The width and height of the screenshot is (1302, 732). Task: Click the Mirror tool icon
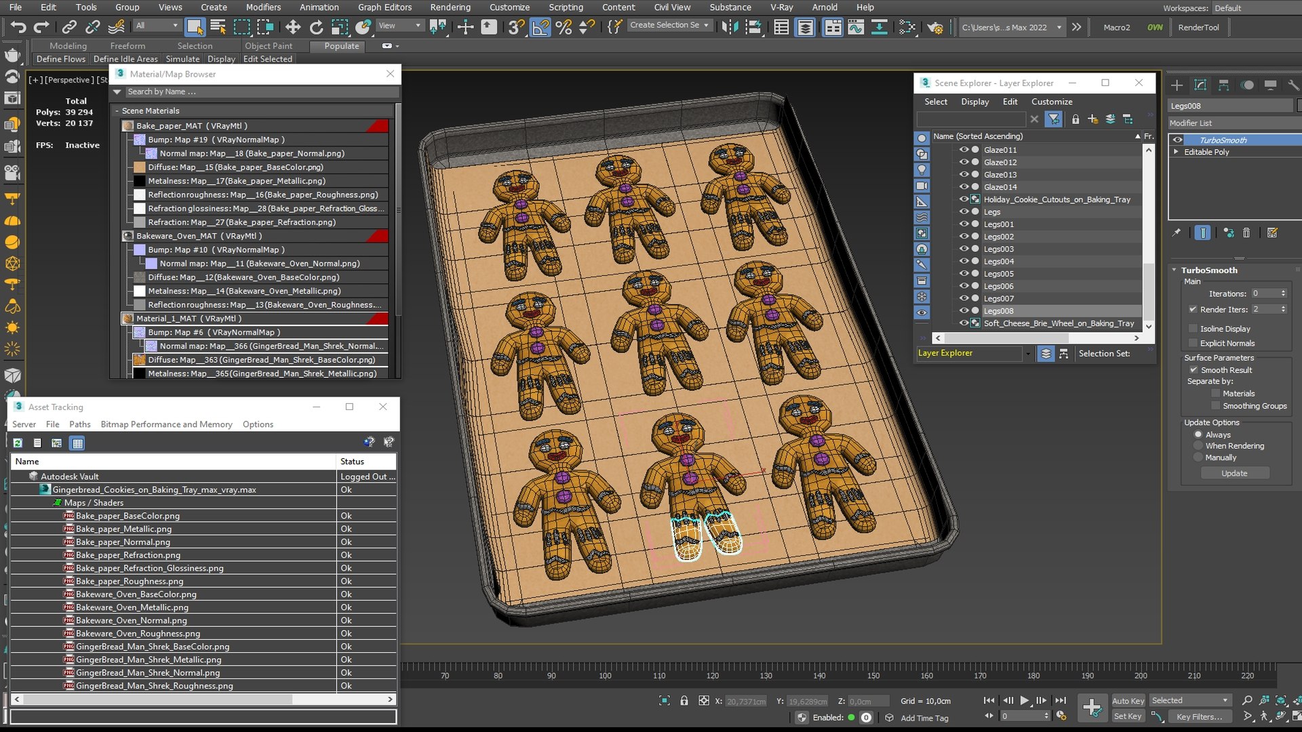point(730,27)
